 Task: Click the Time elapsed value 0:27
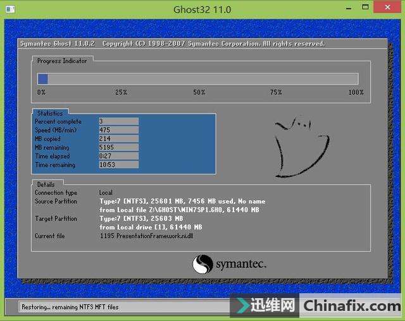118,156
